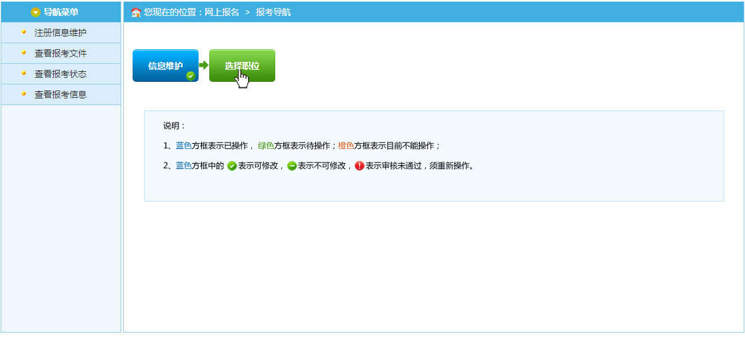The image size is (745, 340).
Task: Click the bullet icon beside 注册信息维护
Action: point(24,32)
